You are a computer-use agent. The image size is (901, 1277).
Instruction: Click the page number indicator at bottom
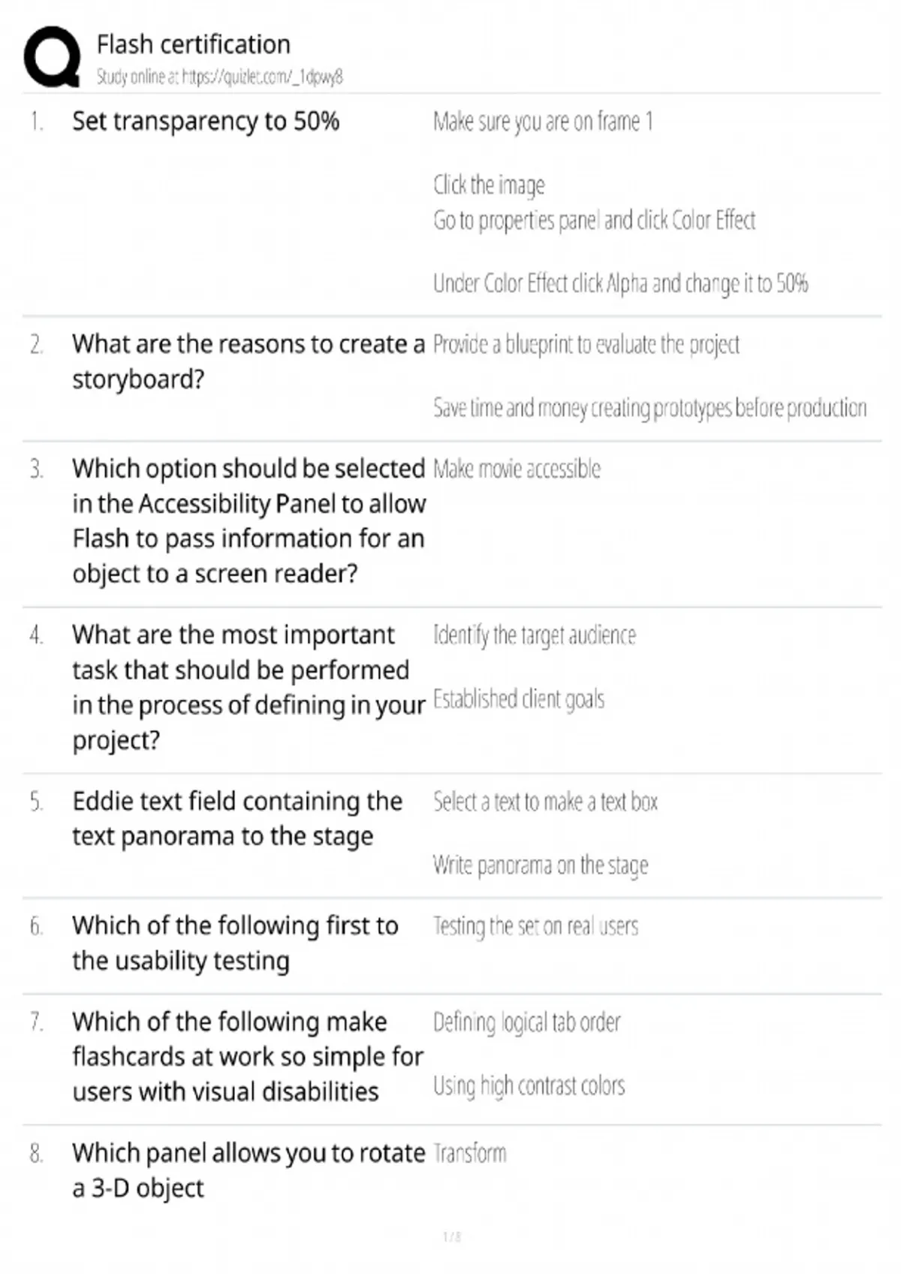click(x=452, y=1236)
